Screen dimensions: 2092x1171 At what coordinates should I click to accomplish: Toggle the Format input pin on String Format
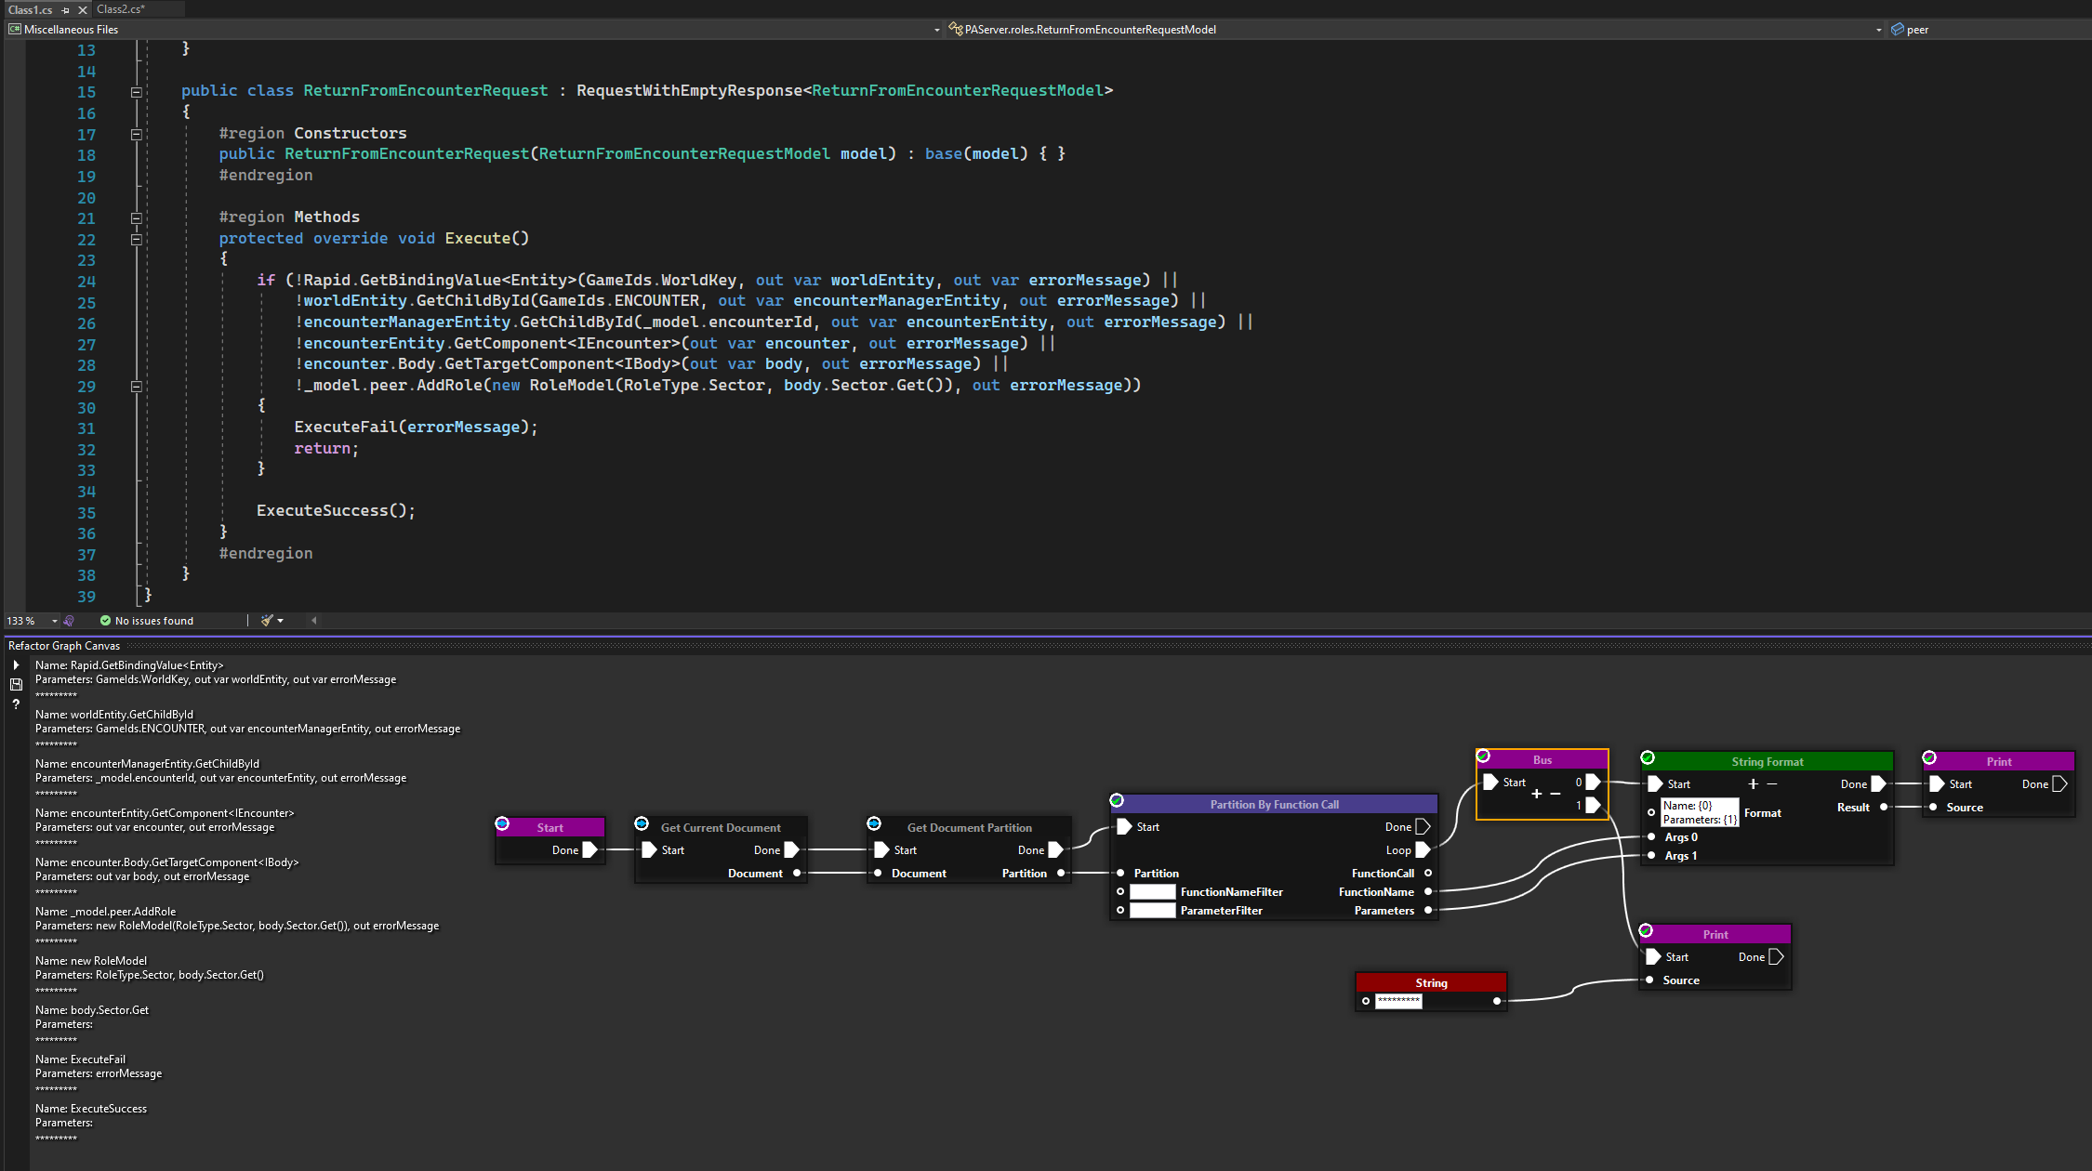click(x=1651, y=813)
